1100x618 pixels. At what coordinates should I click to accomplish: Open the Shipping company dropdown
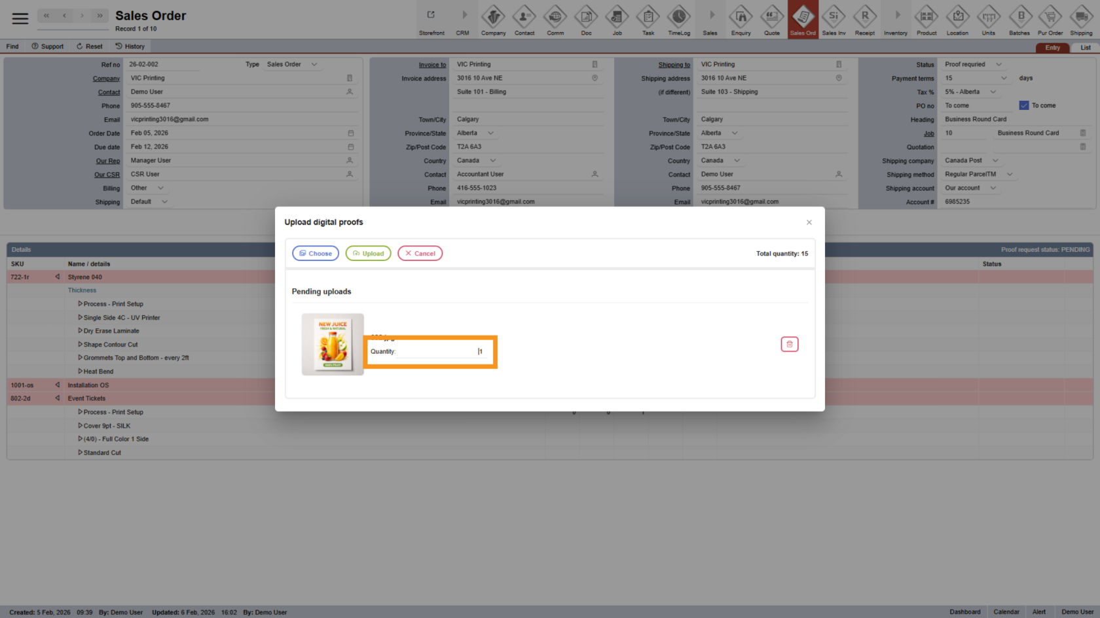[x=995, y=160]
